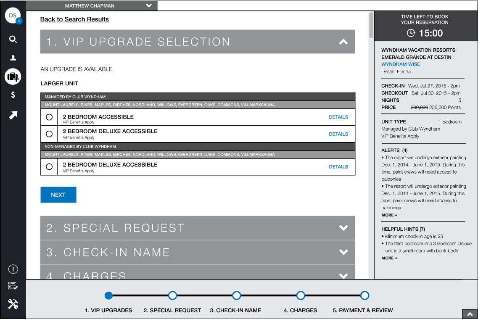Click the vertical scrollbar thumb
This screenshot has width=478, height=319.
371,25
